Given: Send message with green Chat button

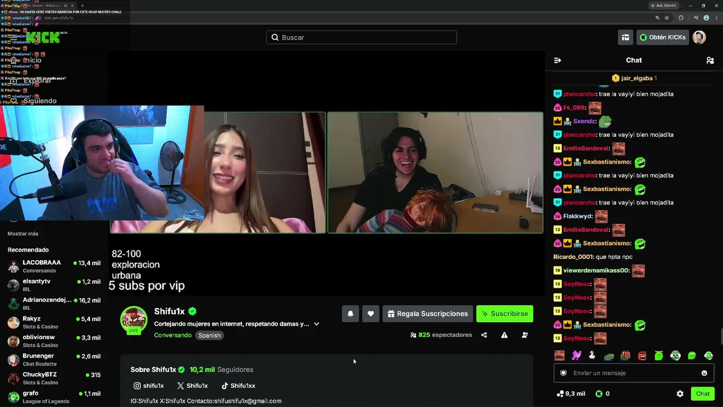Looking at the screenshot, I should [703, 394].
